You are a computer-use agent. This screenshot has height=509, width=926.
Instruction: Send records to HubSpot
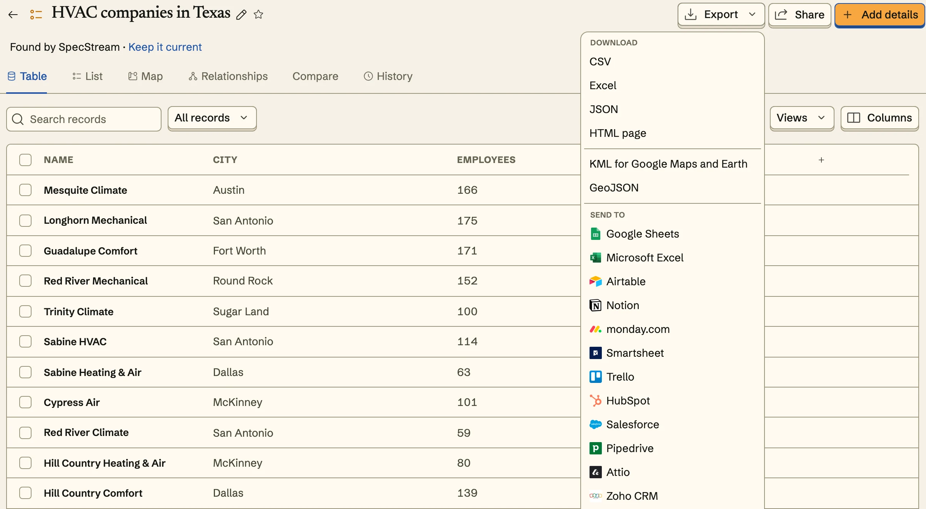point(672,401)
